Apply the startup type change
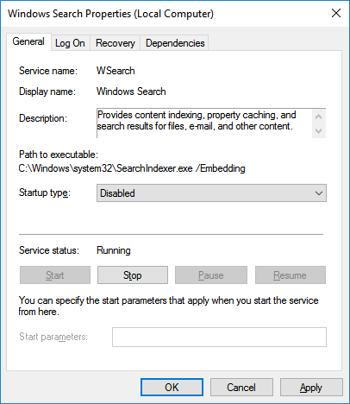This screenshot has width=350, height=404. [x=311, y=388]
